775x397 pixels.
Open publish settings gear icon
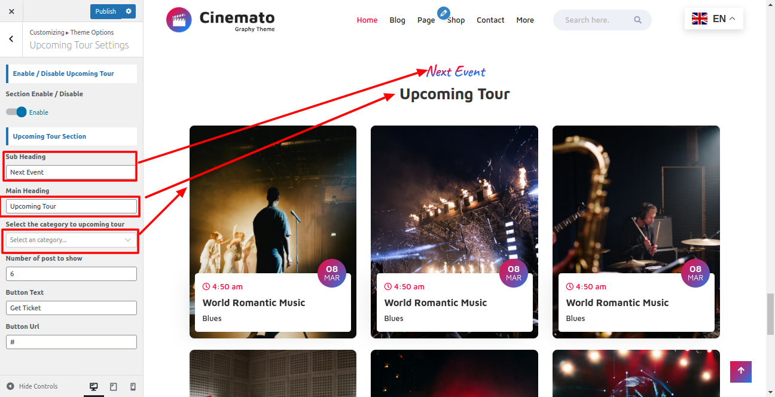(x=129, y=11)
